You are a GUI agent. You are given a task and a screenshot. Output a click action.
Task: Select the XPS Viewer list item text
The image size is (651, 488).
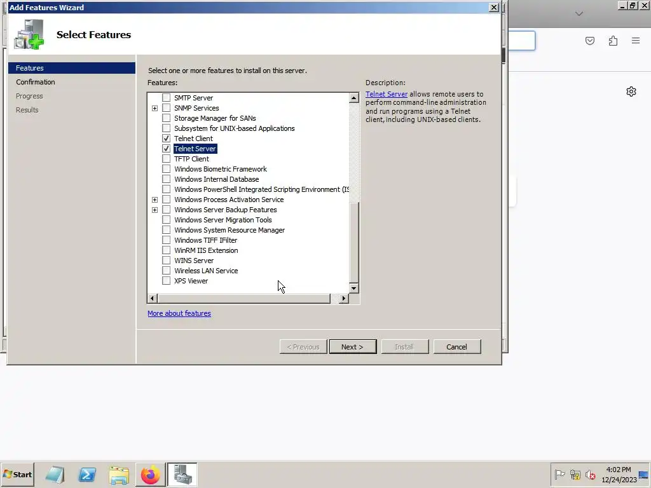coord(191,281)
